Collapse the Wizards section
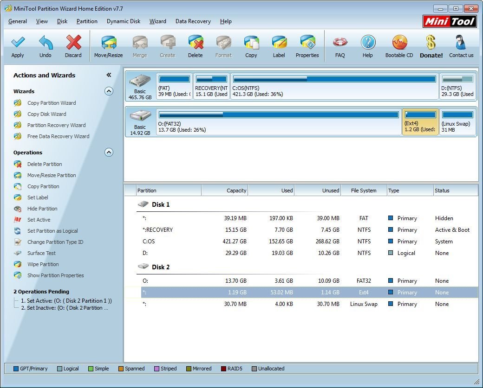This screenshot has width=483, height=388. coord(109,91)
